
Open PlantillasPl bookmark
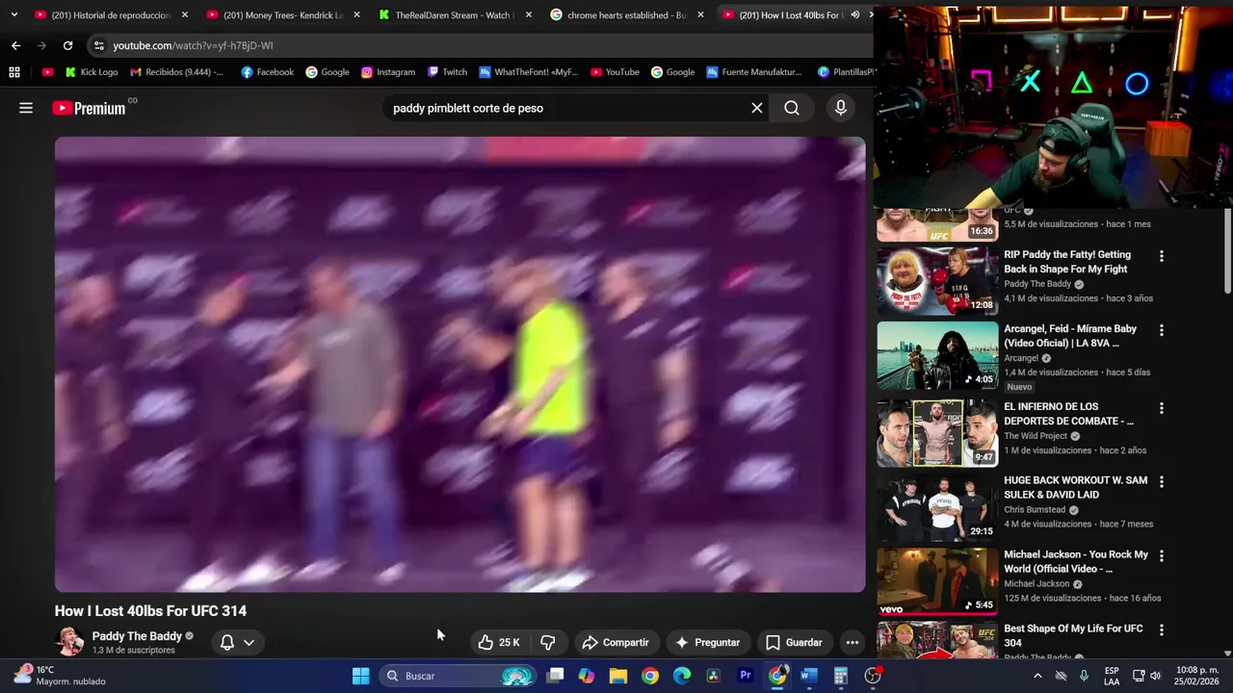[847, 72]
